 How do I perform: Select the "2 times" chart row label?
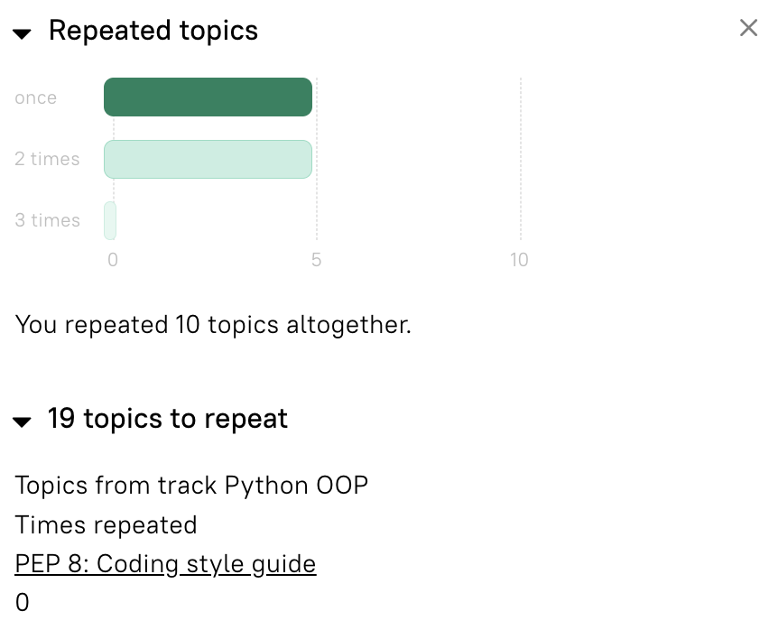(47, 159)
